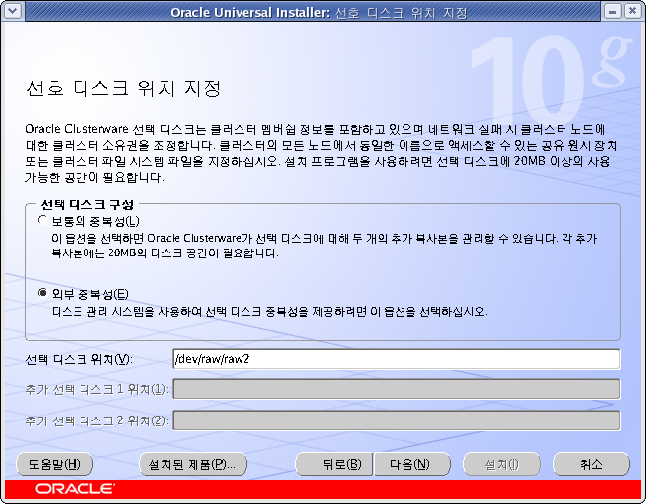This screenshot has height=504, width=646.
Task: Click the 추가 선택 디스크 2 위치(2): label
Action: tap(96, 421)
